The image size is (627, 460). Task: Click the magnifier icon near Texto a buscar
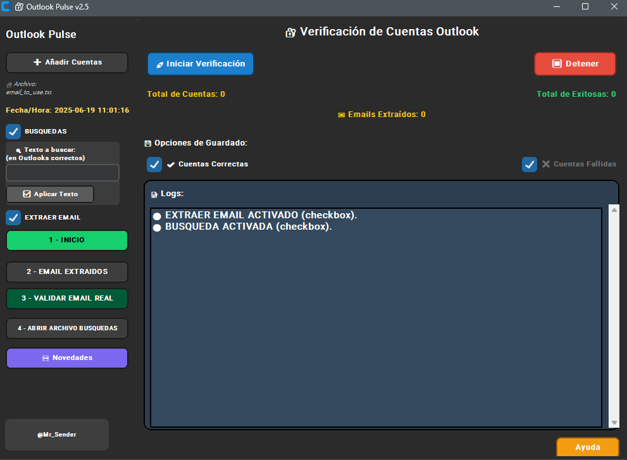[x=19, y=149]
